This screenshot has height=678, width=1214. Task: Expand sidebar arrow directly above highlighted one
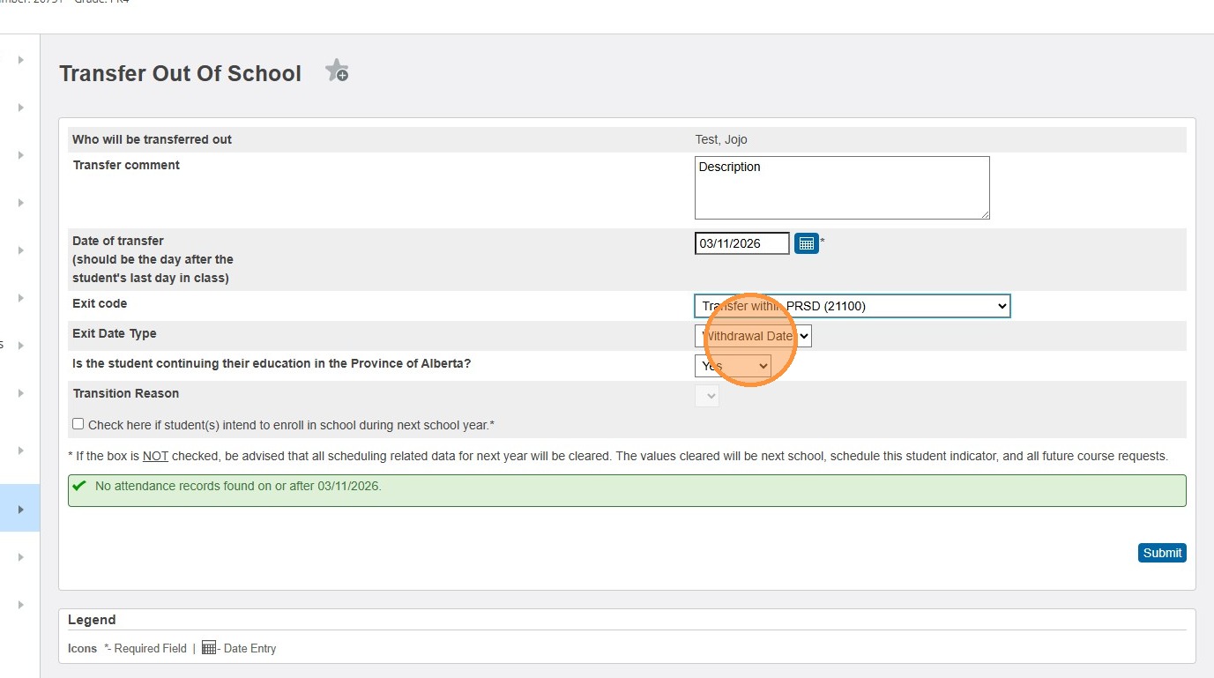click(20, 451)
